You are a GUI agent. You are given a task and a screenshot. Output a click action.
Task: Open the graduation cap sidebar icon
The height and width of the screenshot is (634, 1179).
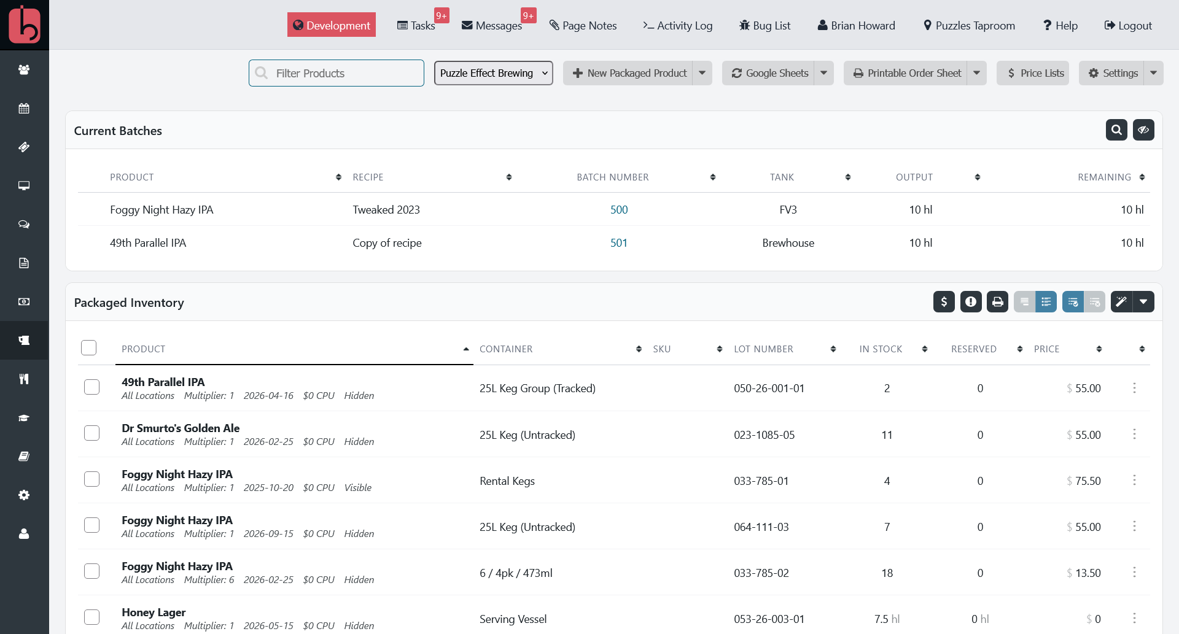(x=24, y=417)
